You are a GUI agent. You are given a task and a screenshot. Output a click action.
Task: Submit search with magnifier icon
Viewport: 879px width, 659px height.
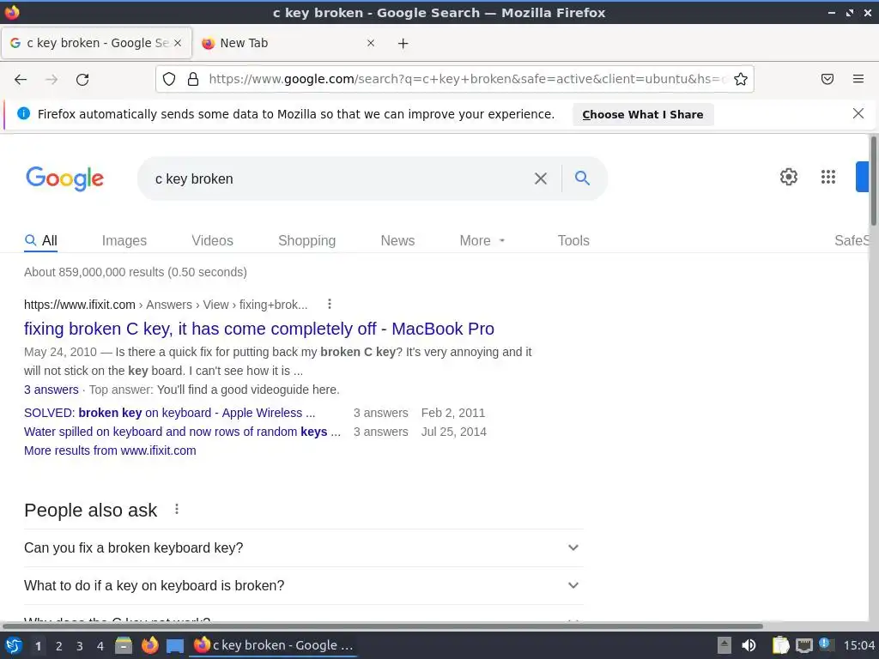point(583,178)
